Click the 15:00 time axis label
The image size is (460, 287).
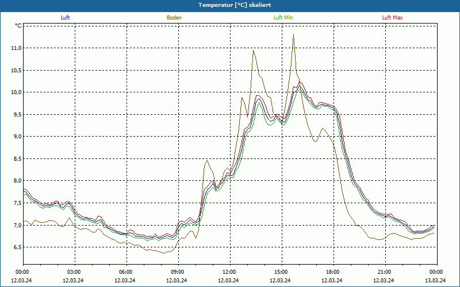click(x=282, y=272)
